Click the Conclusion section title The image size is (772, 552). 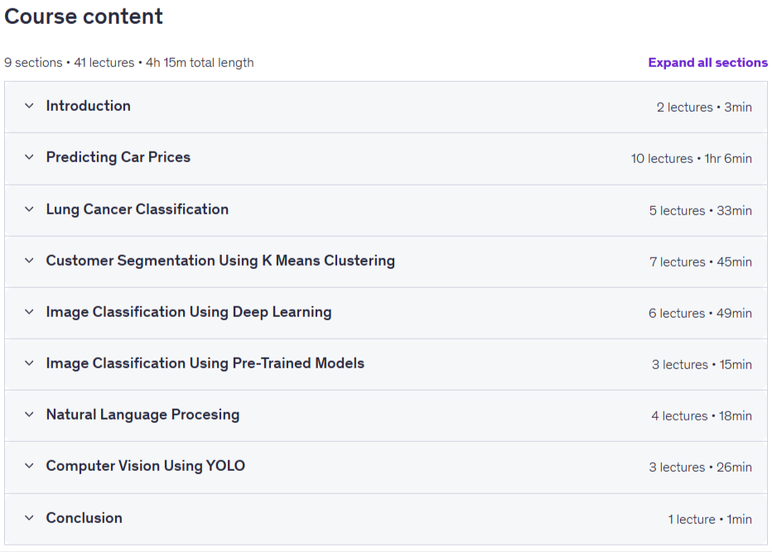point(84,517)
